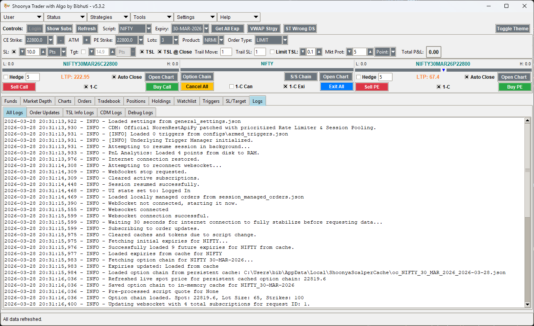Open the Strategies menu
Image resolution: width=534 pixels, height=326 pixels.
click(108, 17)
